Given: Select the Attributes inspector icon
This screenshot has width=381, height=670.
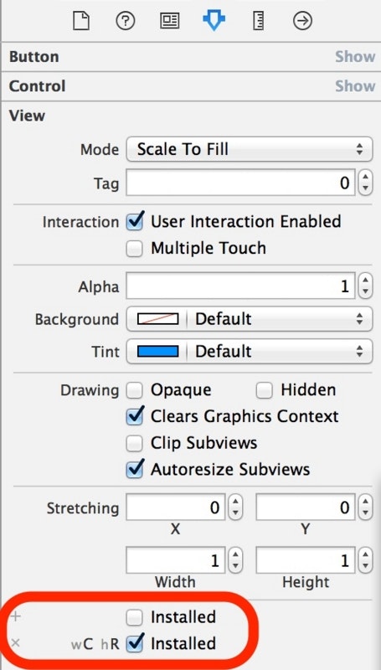Looking at the screenshot, I should pos(214,20).
